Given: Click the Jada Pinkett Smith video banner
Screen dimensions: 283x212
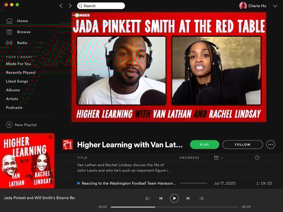Looking at the screenshot, I should (169, 67).
